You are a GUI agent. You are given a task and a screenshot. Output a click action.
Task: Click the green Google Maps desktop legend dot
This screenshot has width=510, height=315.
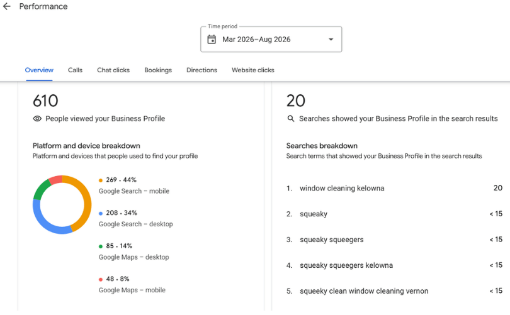(x=101, y=246)
